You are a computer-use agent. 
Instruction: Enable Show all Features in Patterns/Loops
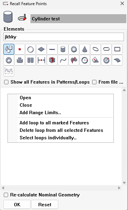coord(6,82)
